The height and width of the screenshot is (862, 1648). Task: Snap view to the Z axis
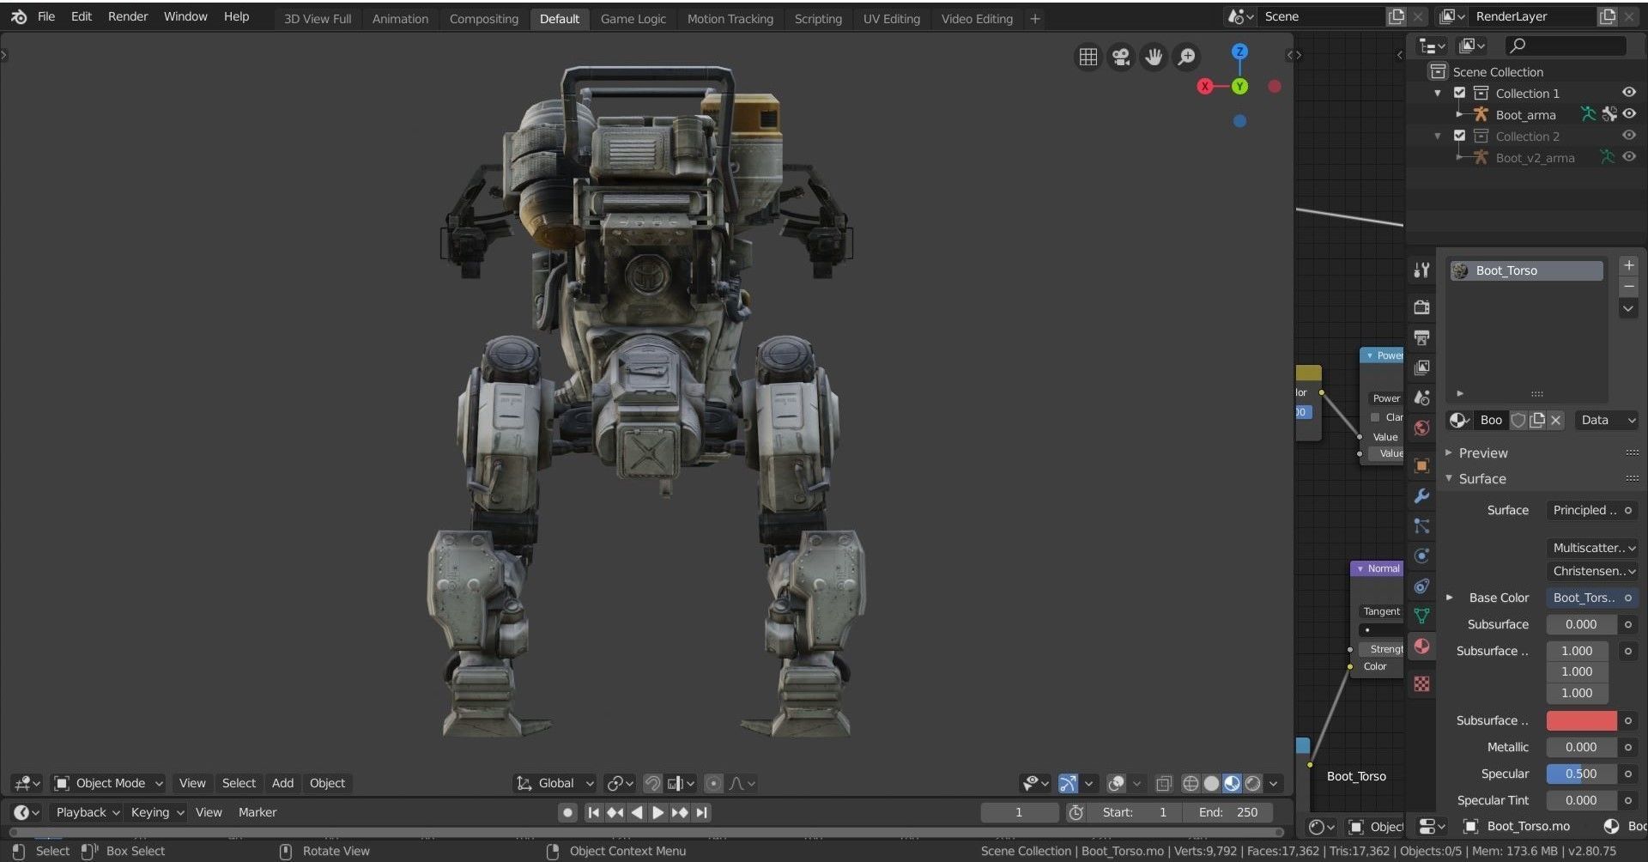coord(1239,52)
